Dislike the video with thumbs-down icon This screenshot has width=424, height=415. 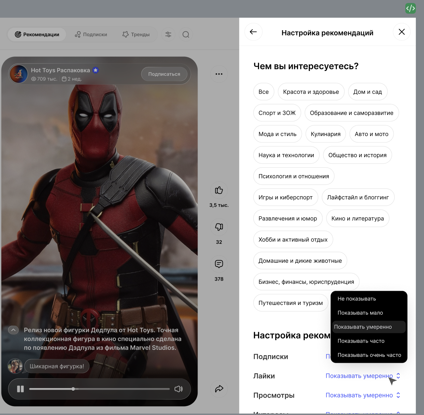click(x=219, y=227)
